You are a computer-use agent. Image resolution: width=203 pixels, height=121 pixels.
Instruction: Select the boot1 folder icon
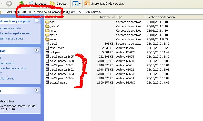[47, 22]
